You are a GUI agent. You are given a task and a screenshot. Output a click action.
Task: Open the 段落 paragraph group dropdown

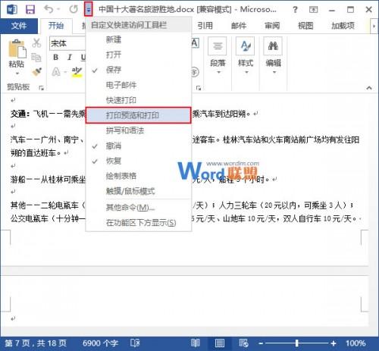point(218,56)
